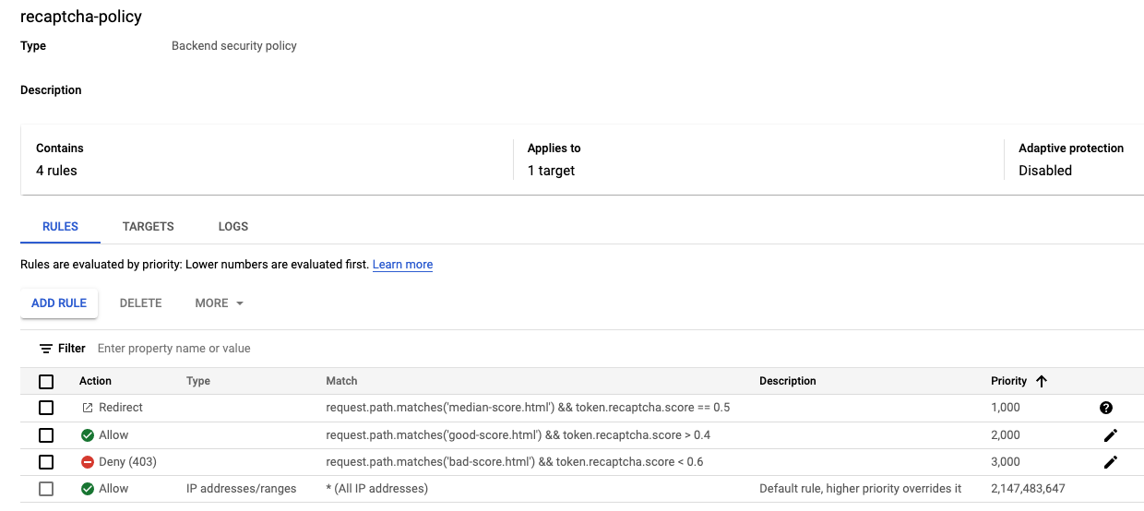Edit the Deny (403) rule pencil
The height and width of the screenshot is (511, 1144).
1110,462
